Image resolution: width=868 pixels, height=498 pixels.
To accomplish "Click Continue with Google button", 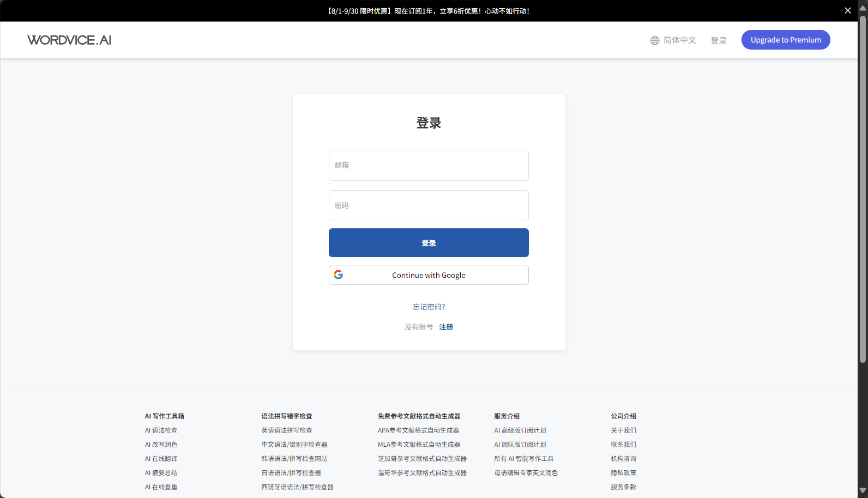I will [429, 275].
